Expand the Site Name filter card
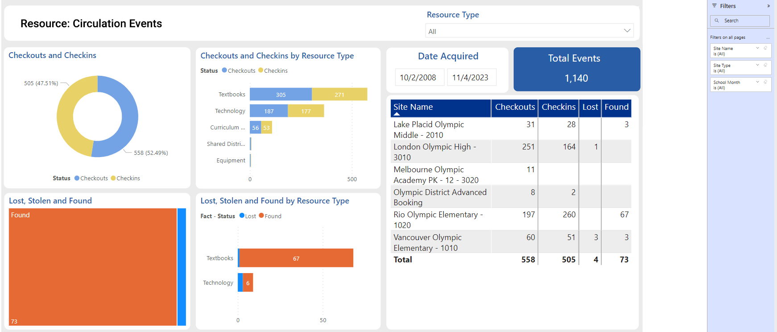 (757, 48)
